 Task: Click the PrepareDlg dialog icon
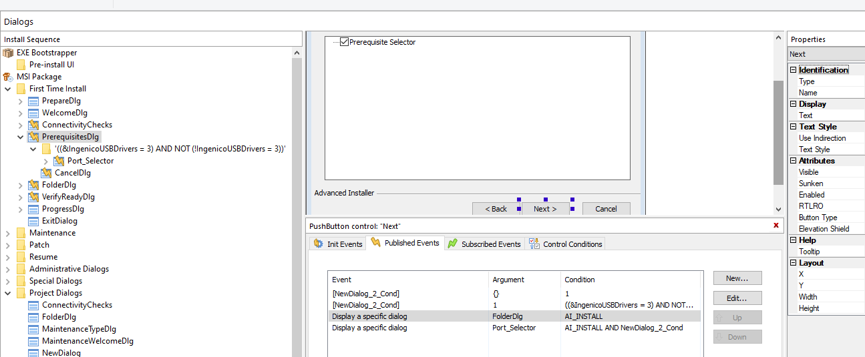[33, 101]
